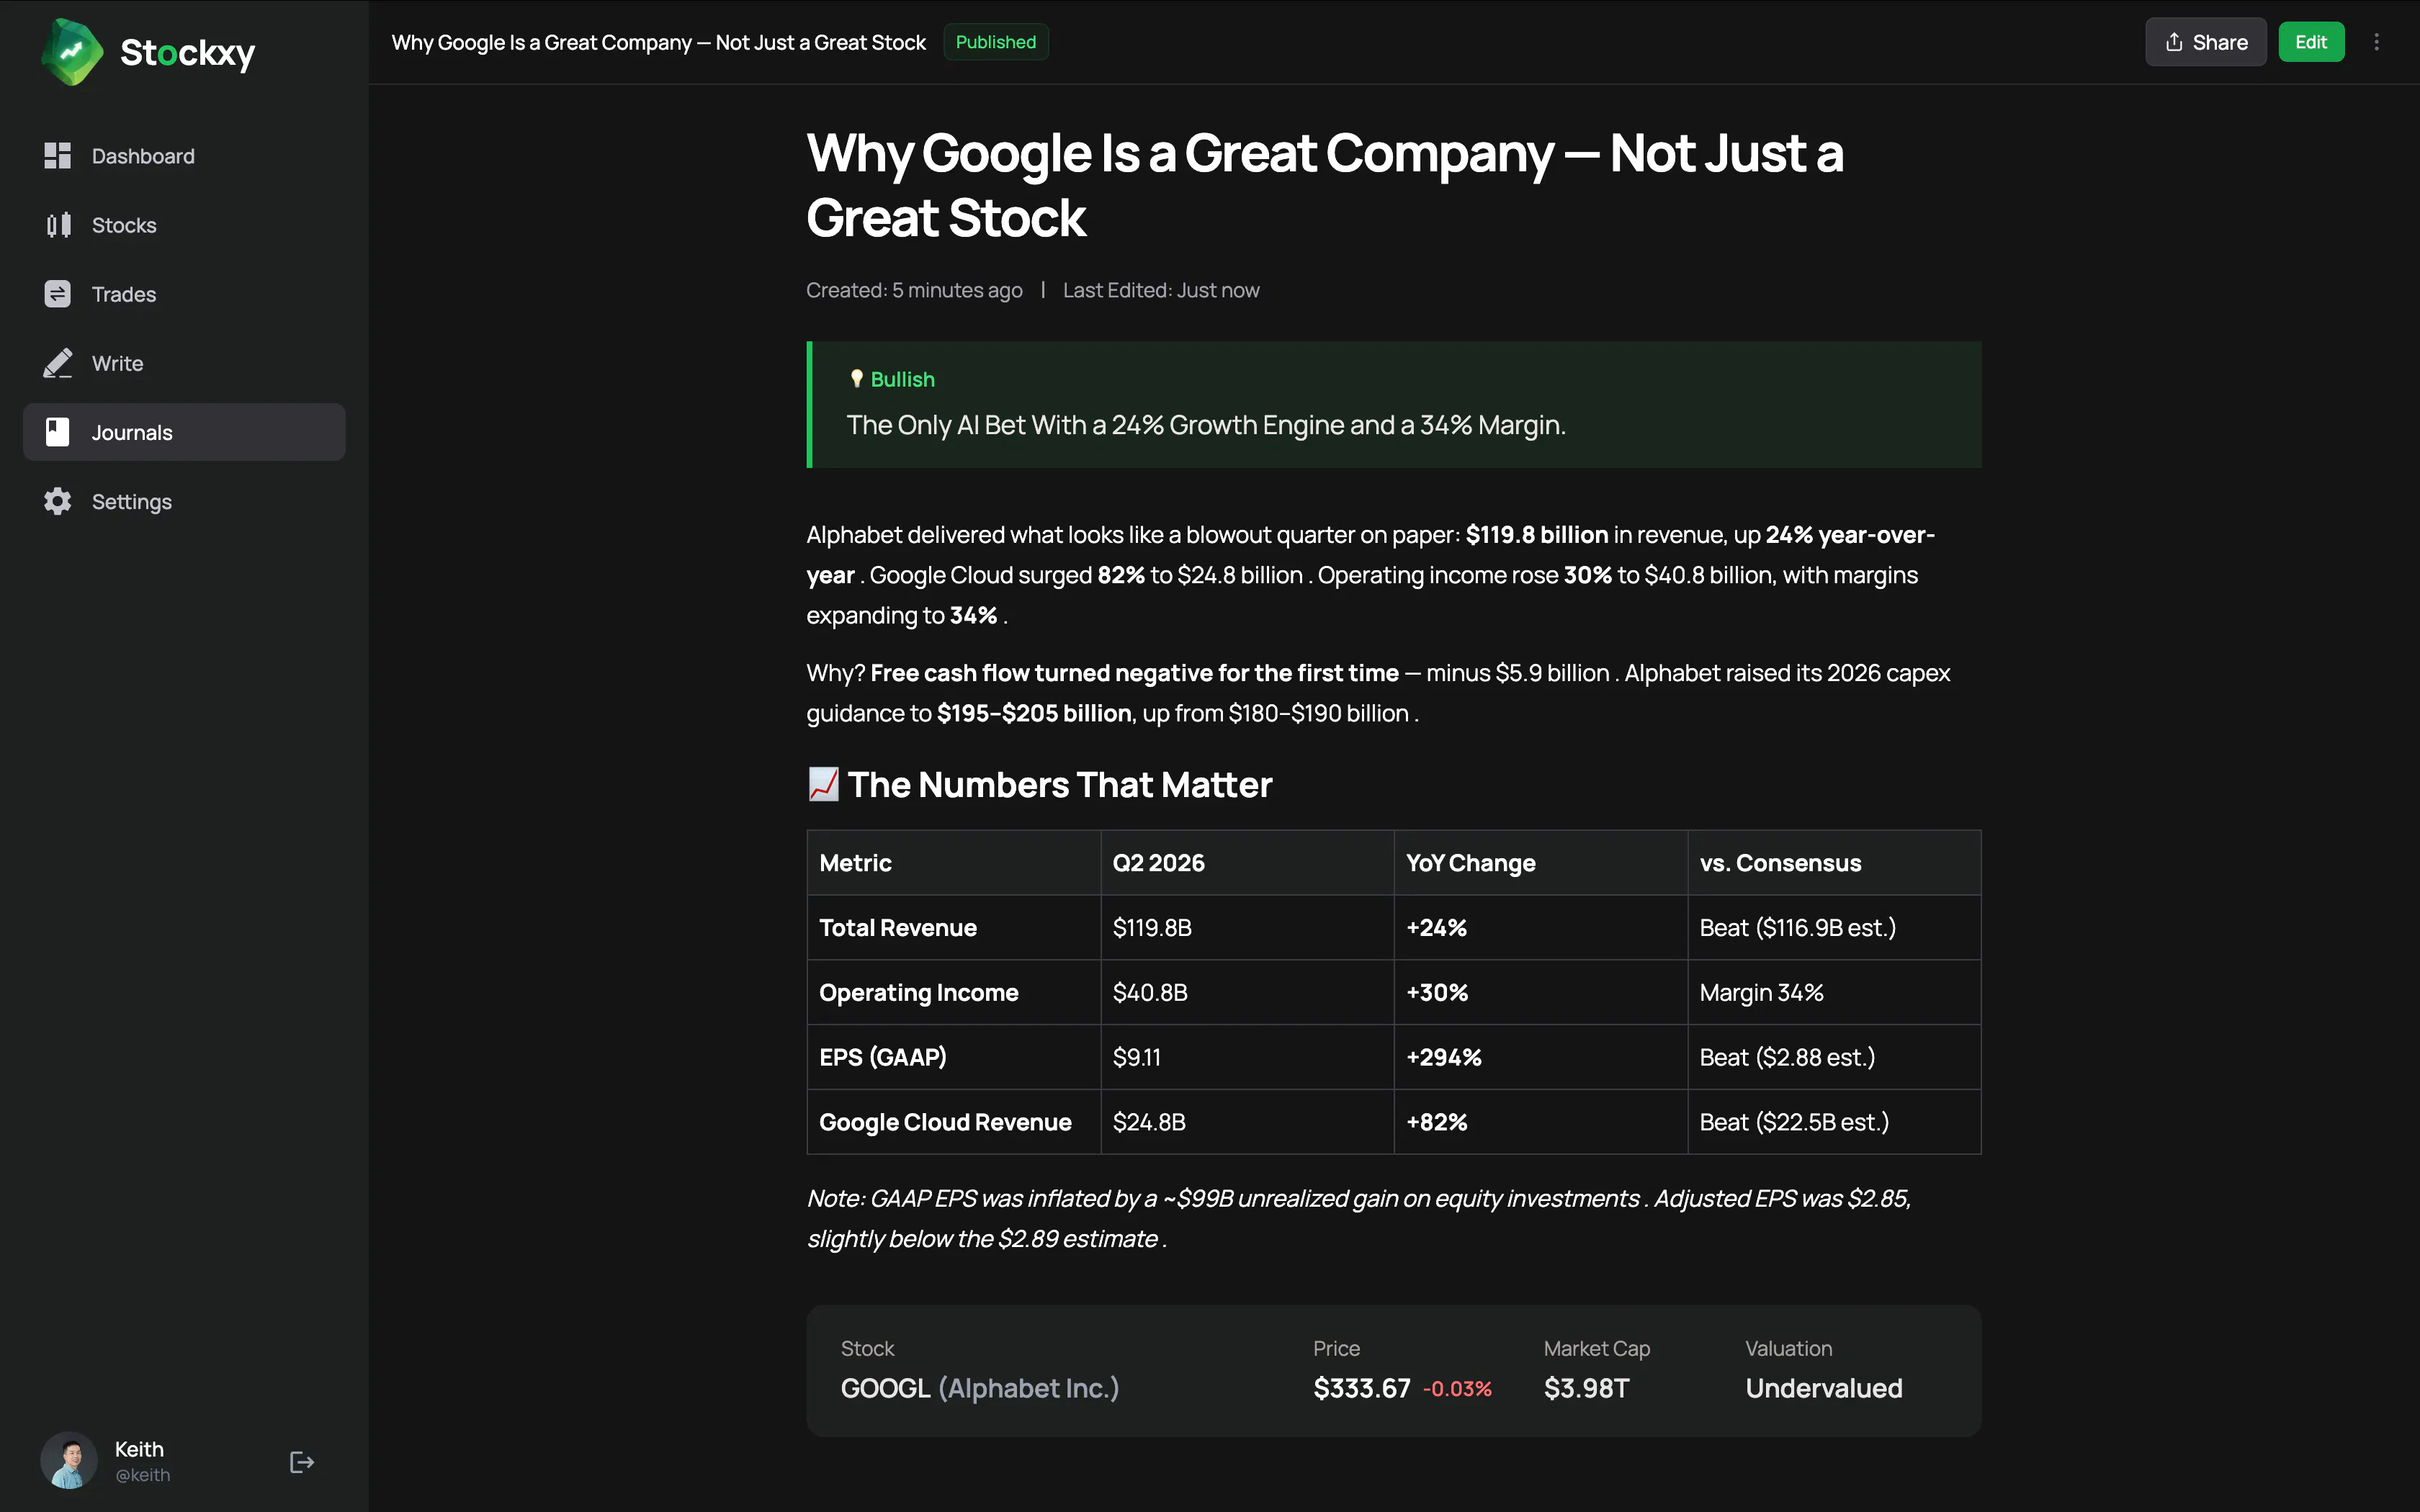Click the header journal title text
Image resolution: width=2420 pixels, height=1512 pixels.
(658, 42)
